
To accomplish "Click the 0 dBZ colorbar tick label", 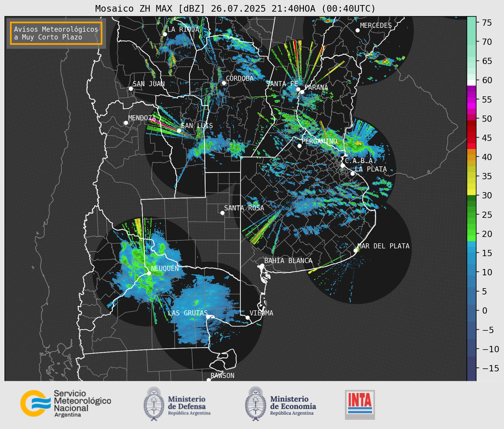I will (x=485, y=311).
